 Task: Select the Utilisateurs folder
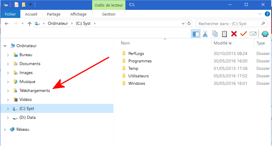139,76
